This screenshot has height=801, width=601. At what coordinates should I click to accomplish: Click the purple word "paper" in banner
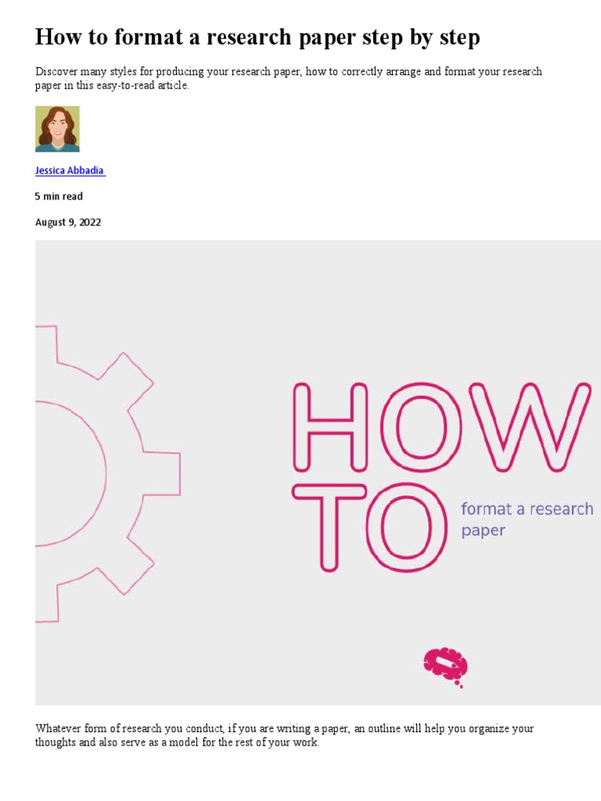point(483,531)
